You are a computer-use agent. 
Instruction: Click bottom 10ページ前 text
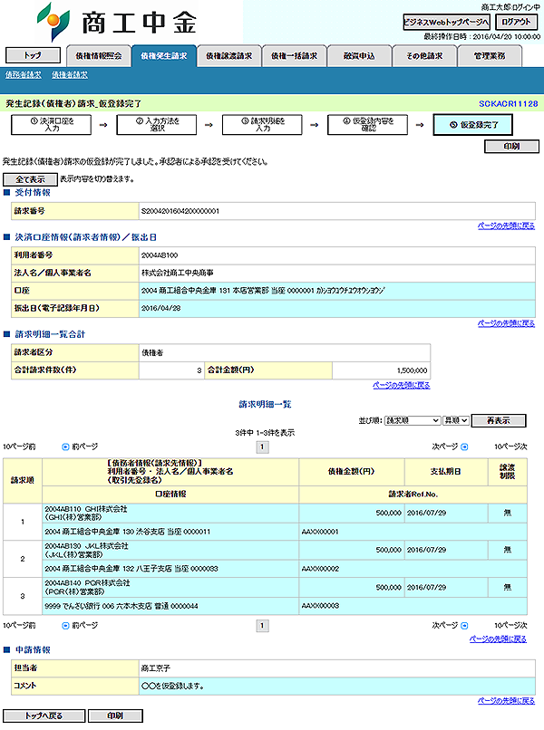19,626
